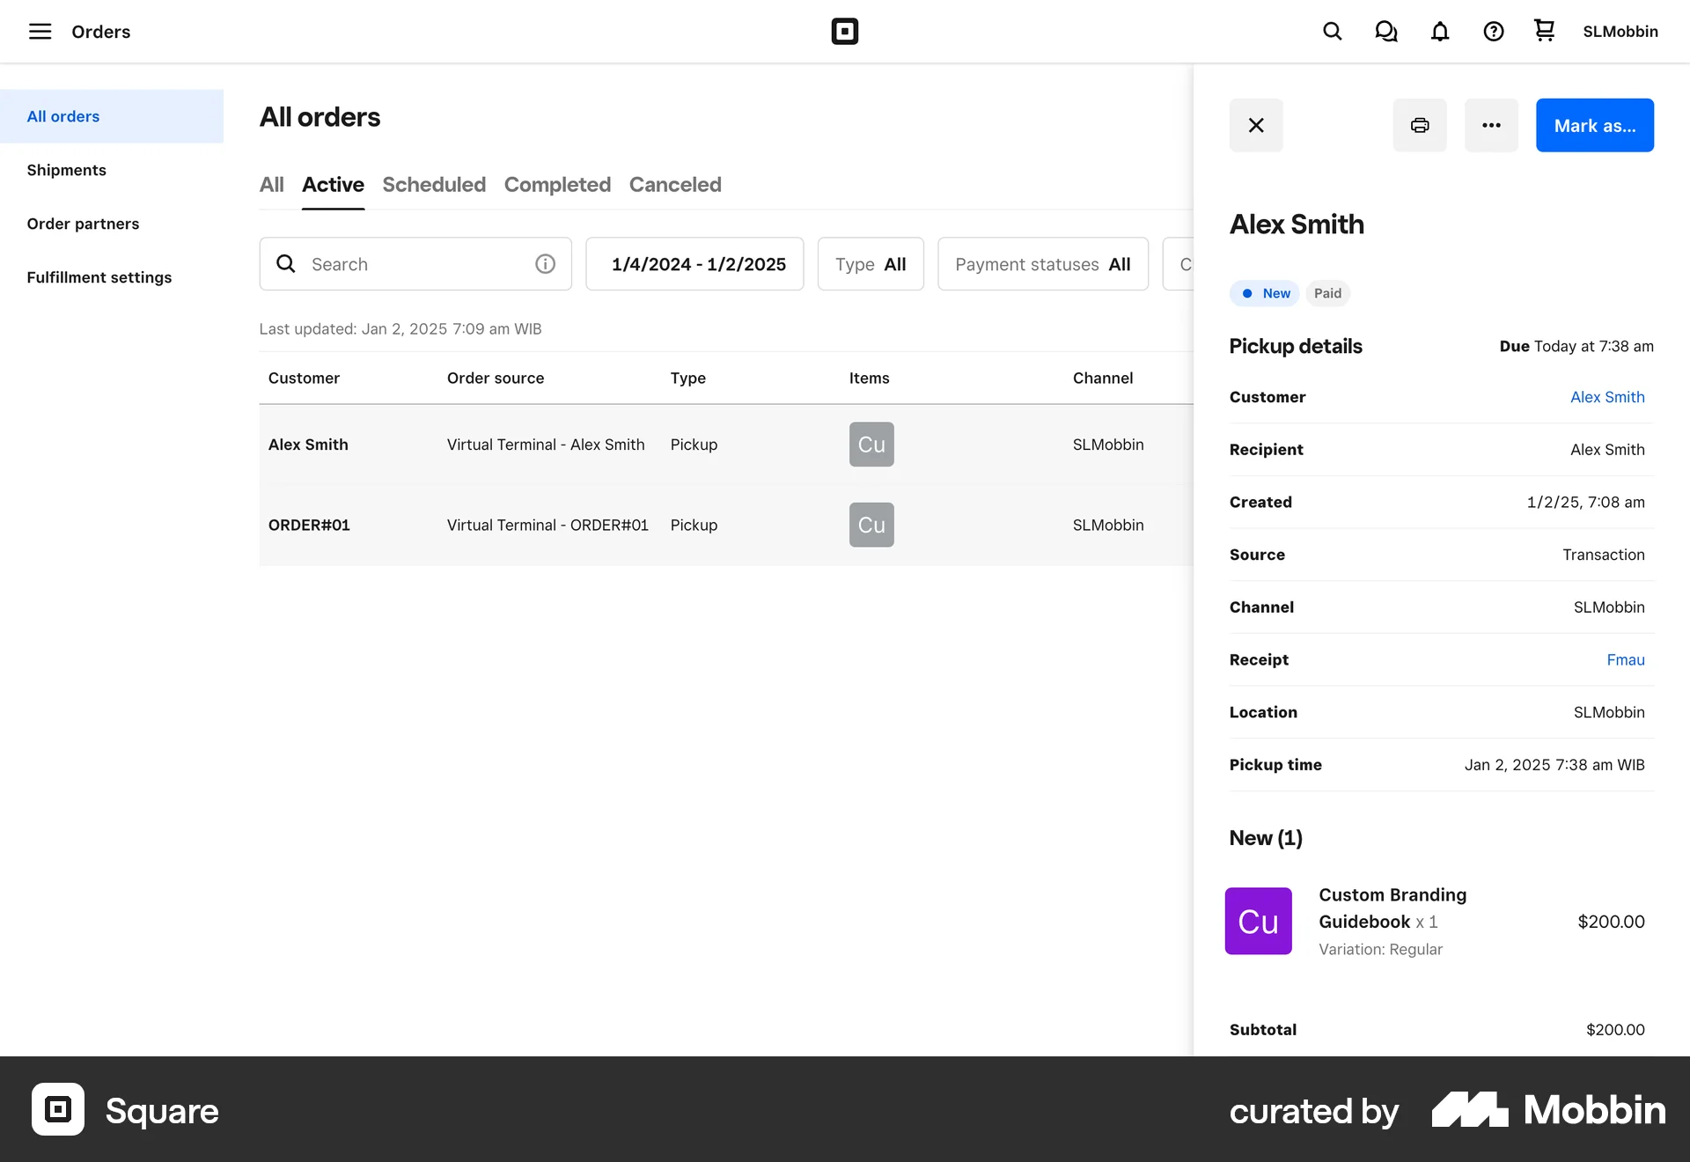Open the messages chat icon
The height and width of the screenshot is (1162, 1690).
[1385, 32]
